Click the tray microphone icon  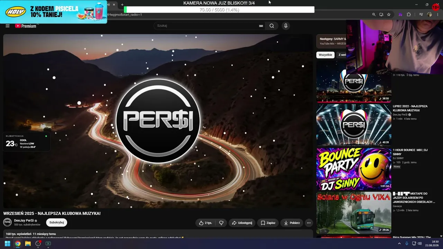[407, 243]
